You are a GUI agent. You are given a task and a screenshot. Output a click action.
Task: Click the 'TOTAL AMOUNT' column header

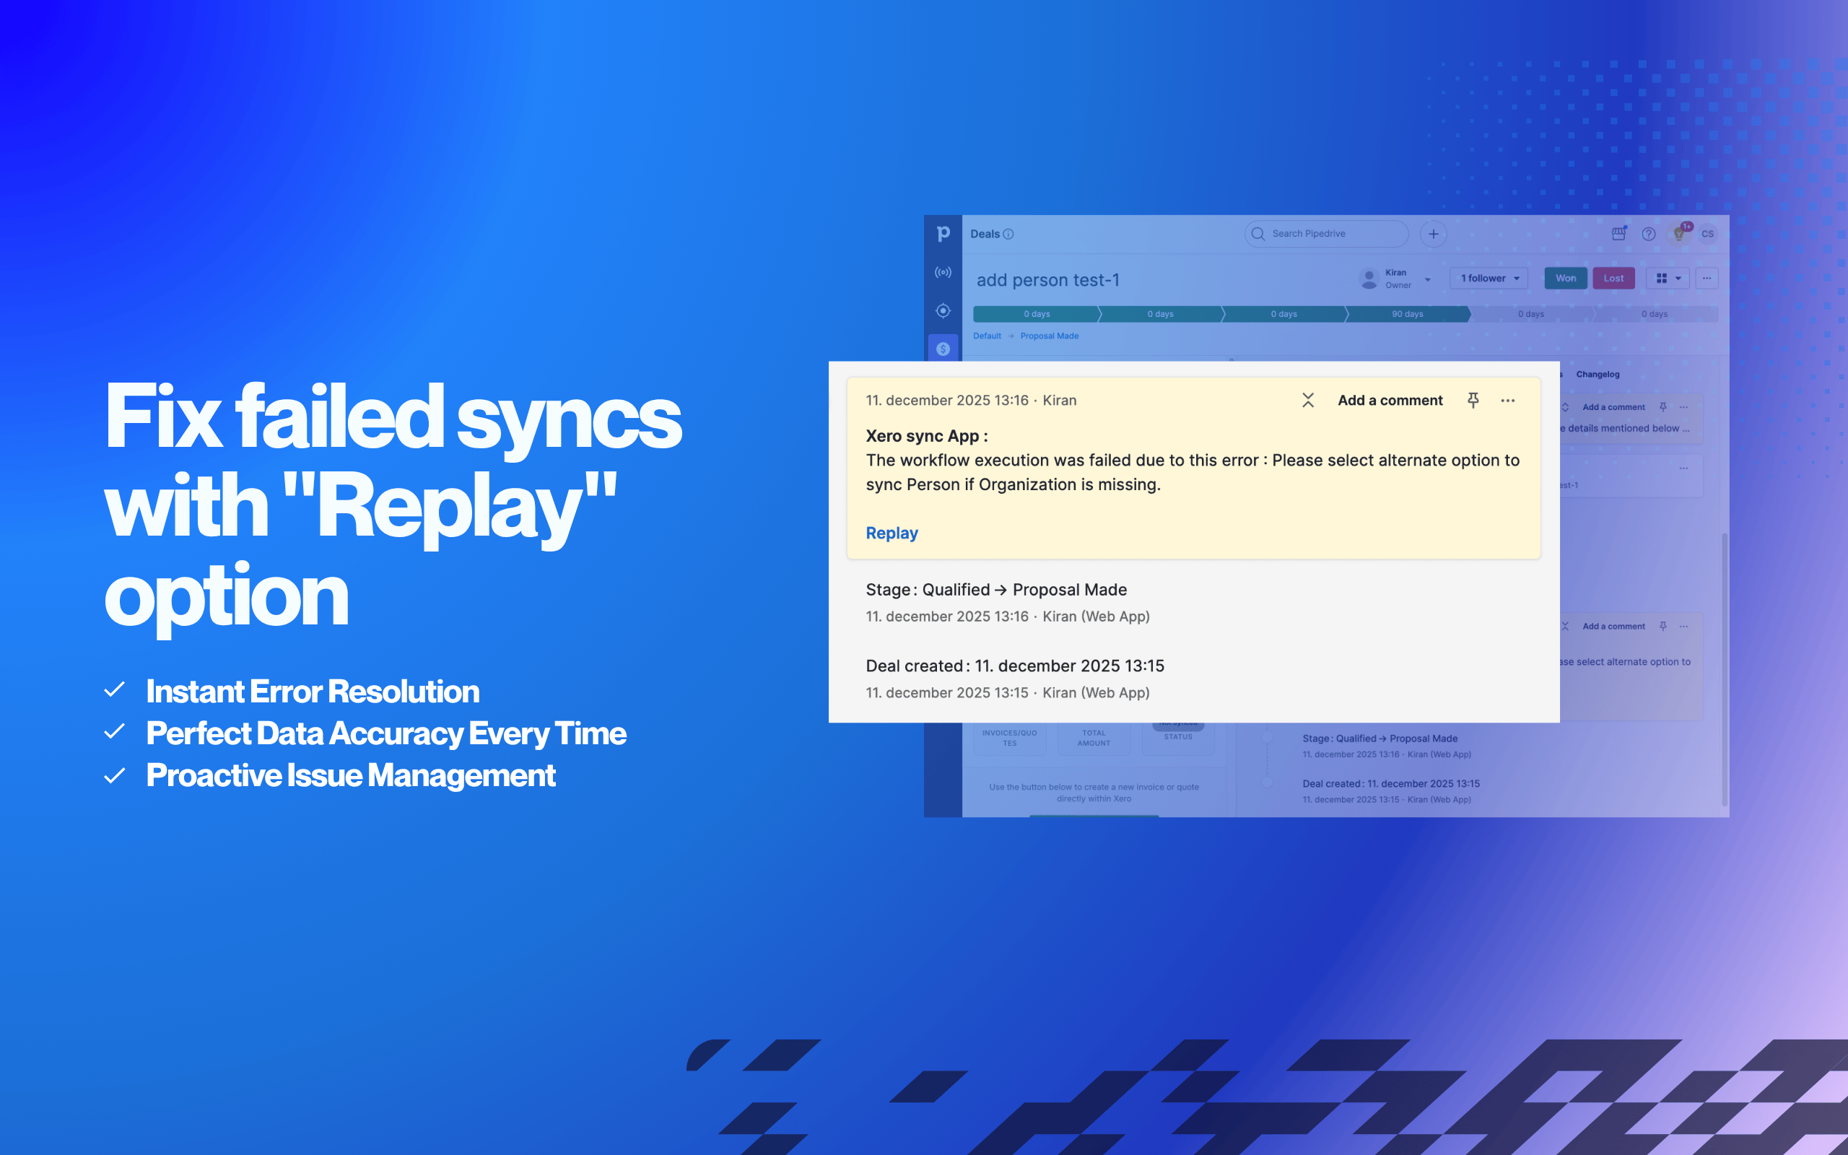click(x=1094, y=738)
